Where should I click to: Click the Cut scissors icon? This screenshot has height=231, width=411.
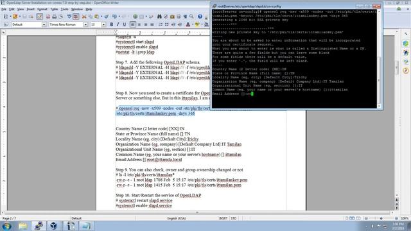(x=84, y=17)
